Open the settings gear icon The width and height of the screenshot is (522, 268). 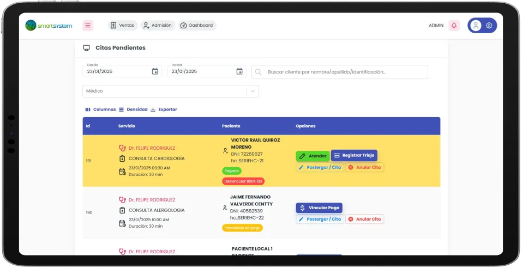tap(489, 26)
